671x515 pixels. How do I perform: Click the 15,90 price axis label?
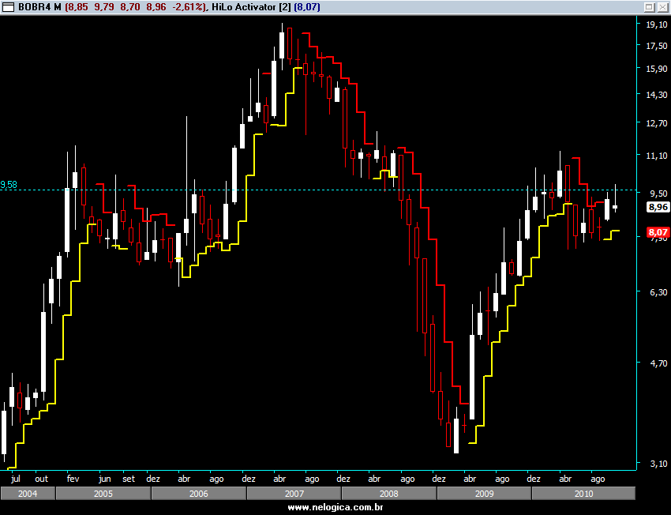pos(657,69)
